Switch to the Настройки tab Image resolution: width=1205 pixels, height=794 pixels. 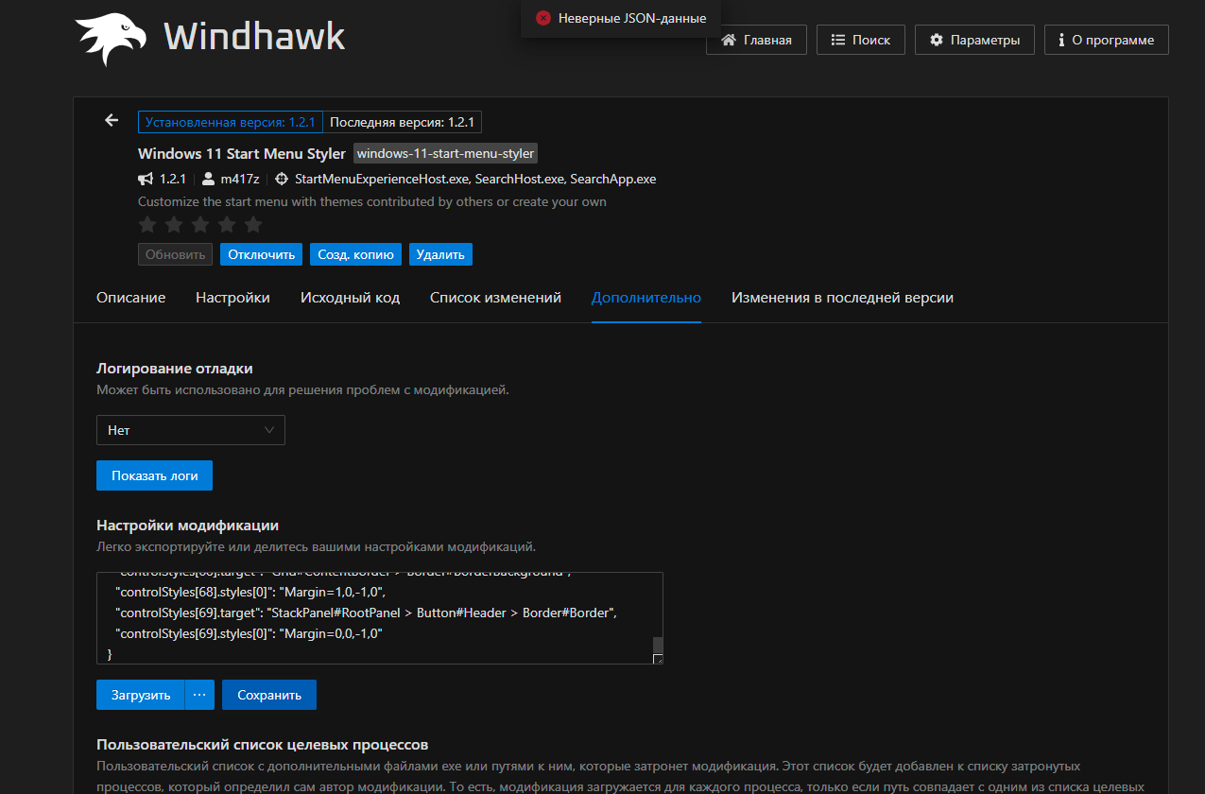233,298
